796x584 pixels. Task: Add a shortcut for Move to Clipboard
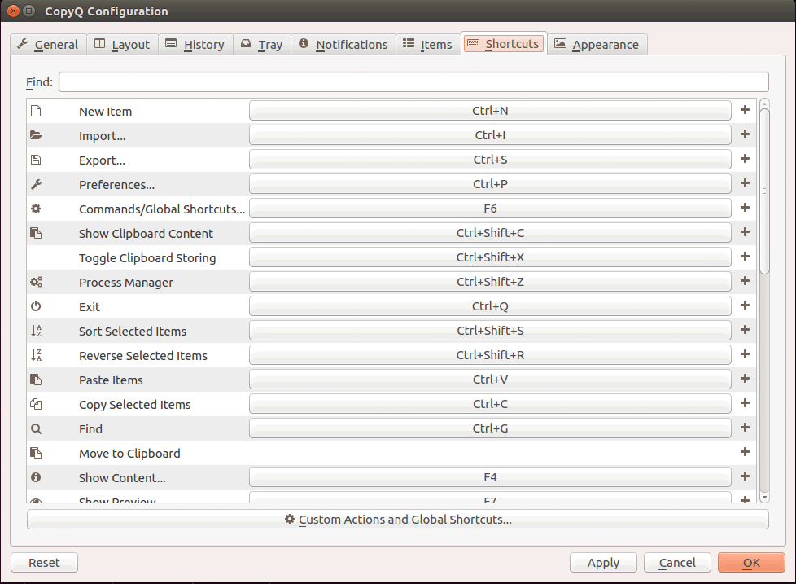click(745, 451)
